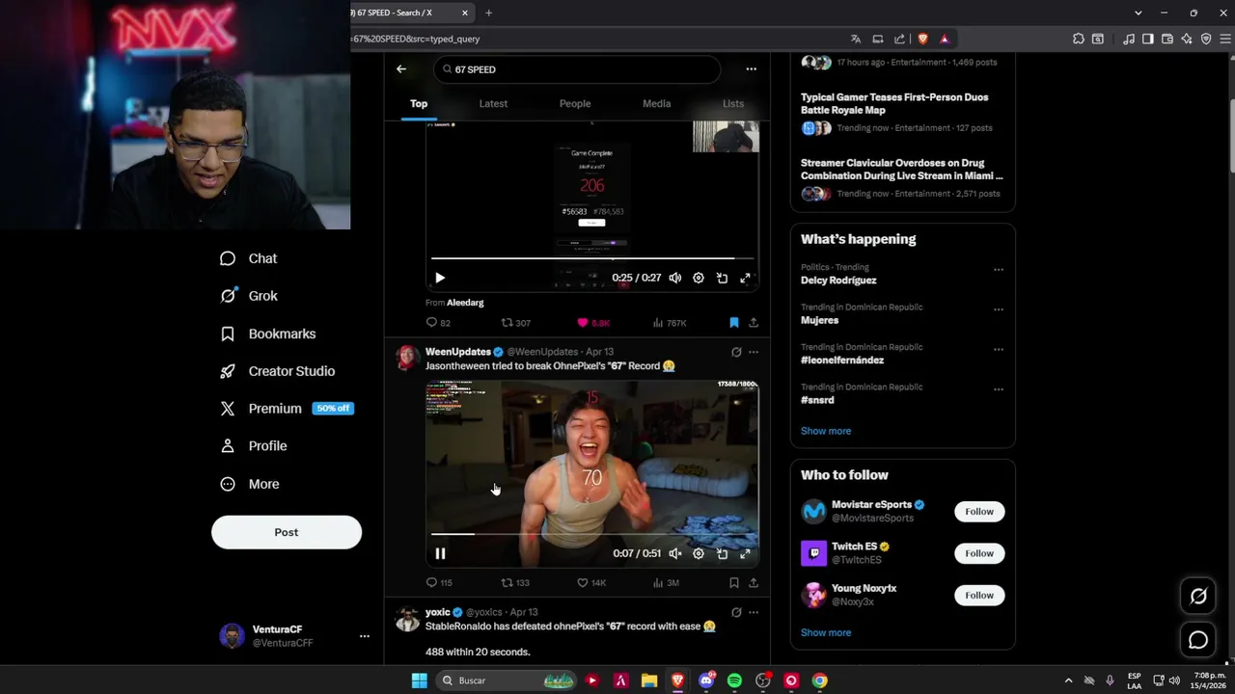Screen dimensions: 1235x694
Task: Unlike the post with 5.8K likes
Action: coord(592,323)
